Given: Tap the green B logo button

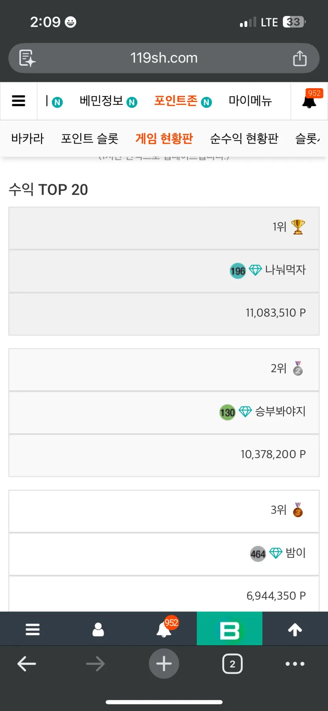Looking at the screenshot, I should pyautogui.click(x=229, y=628).
